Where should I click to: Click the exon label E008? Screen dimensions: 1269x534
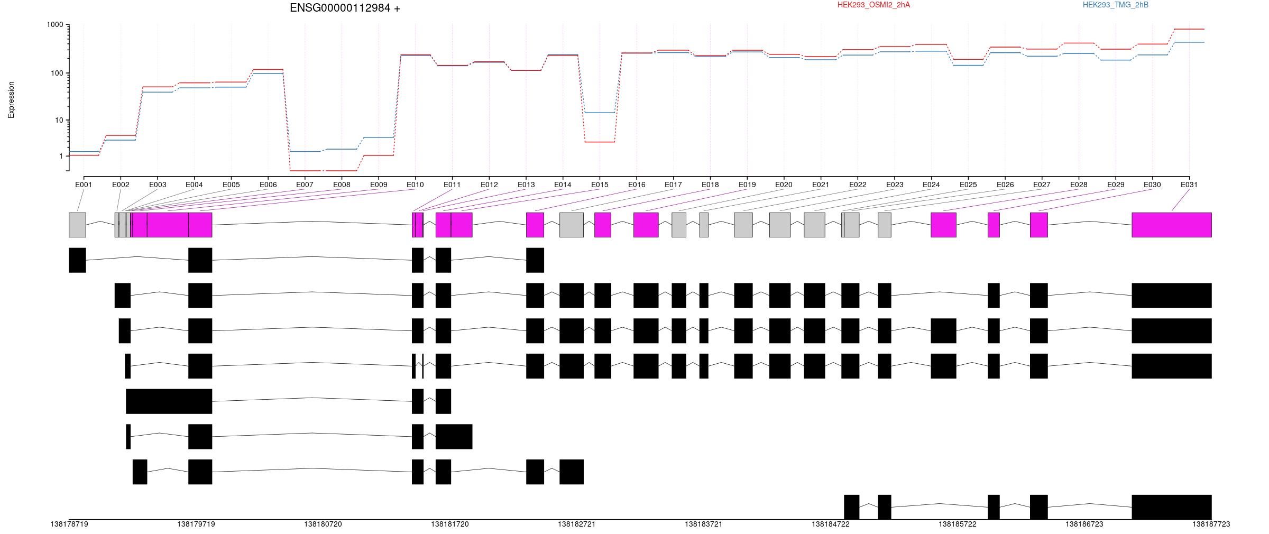(342, 185)
